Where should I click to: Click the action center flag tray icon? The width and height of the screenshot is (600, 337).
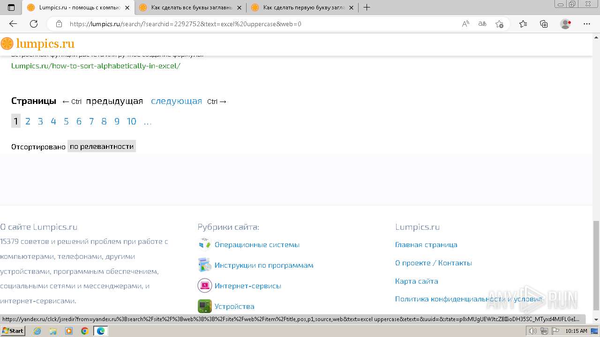[x=555, y=331]
